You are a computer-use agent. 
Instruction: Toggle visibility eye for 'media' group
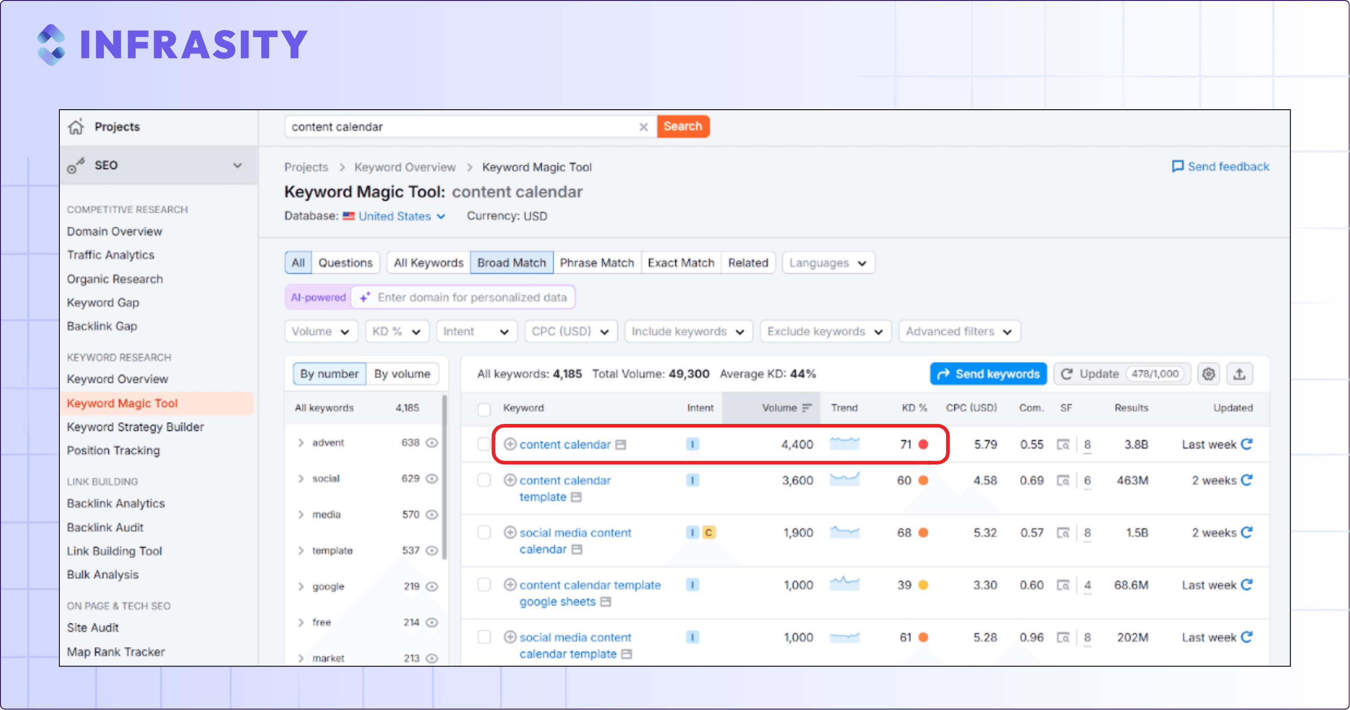[431, 515]
